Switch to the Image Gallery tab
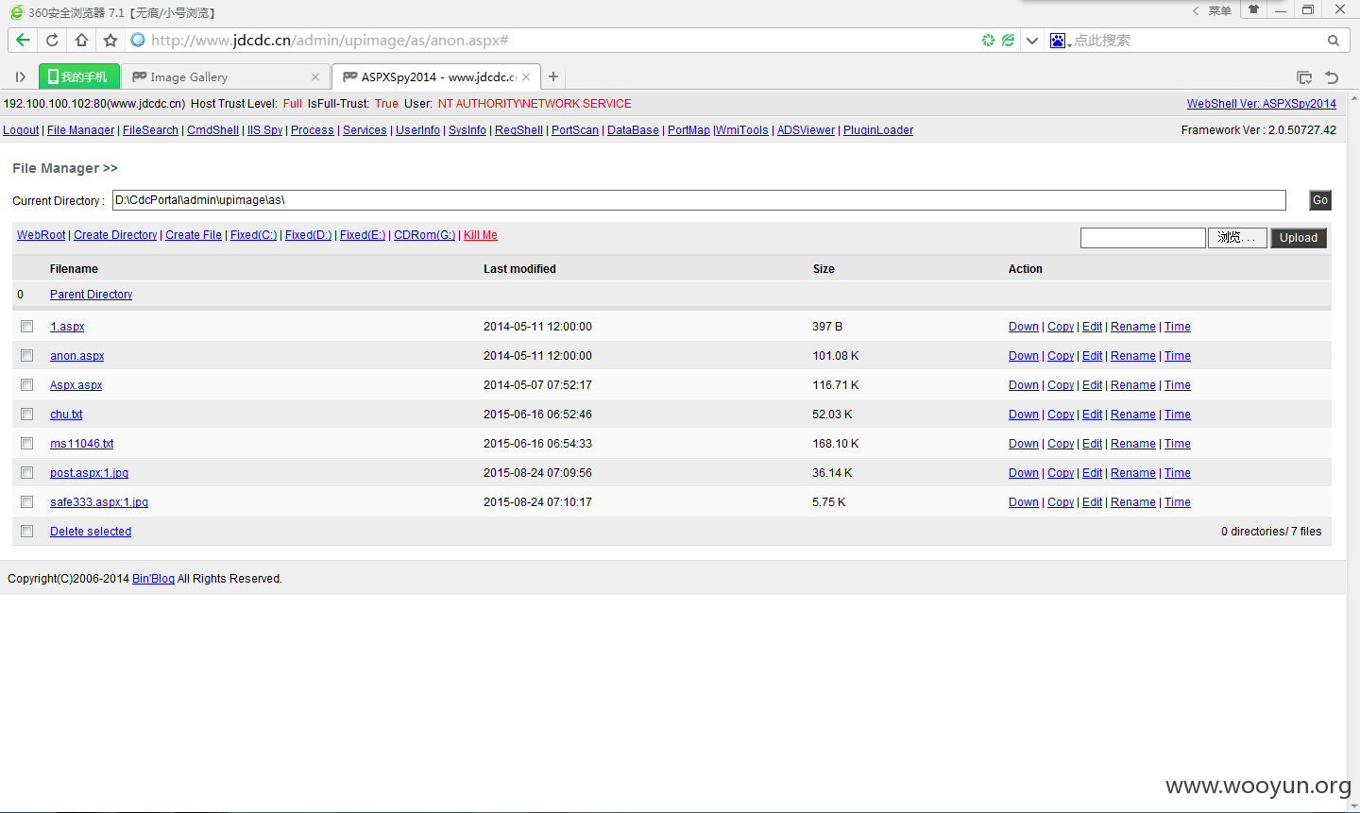This screenshot has height=813, width=1360. click(226, 76)
